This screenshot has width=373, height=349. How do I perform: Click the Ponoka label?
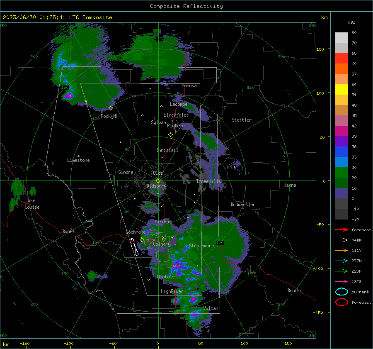coord(189,85)
